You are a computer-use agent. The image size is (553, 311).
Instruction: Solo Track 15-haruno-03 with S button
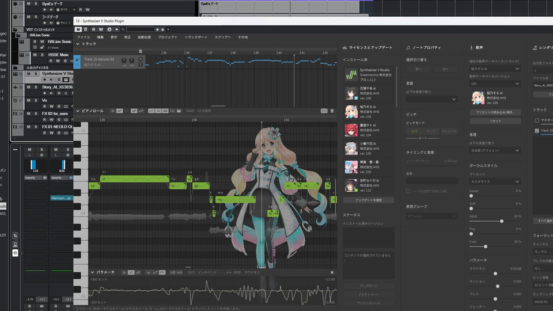141,65
